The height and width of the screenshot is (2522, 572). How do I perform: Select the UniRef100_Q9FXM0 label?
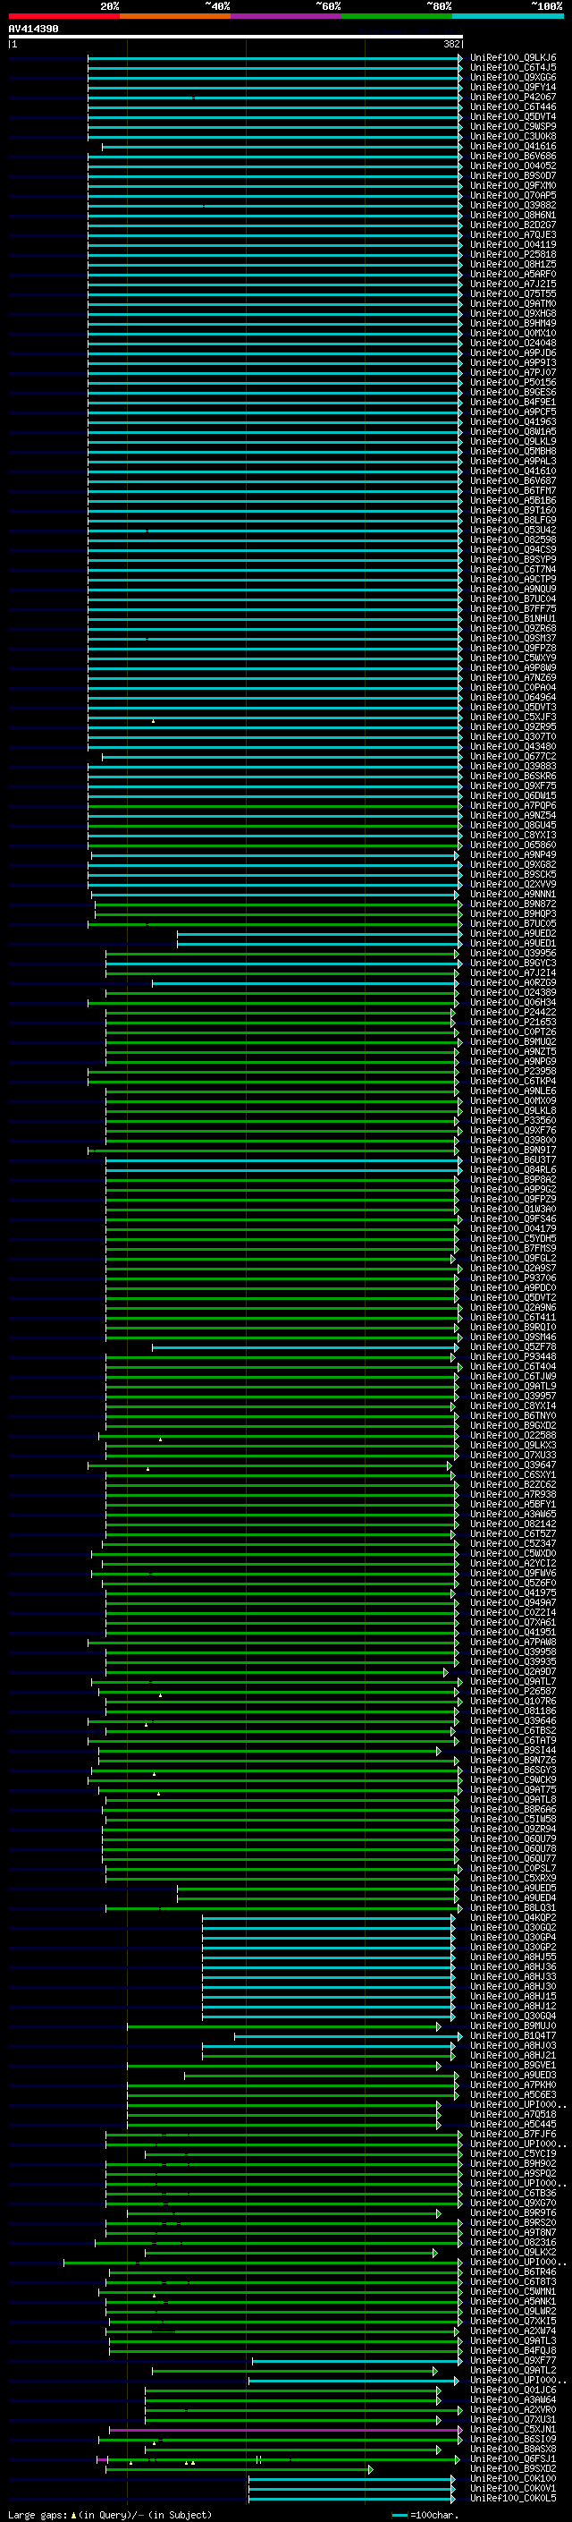click(513, 186)
